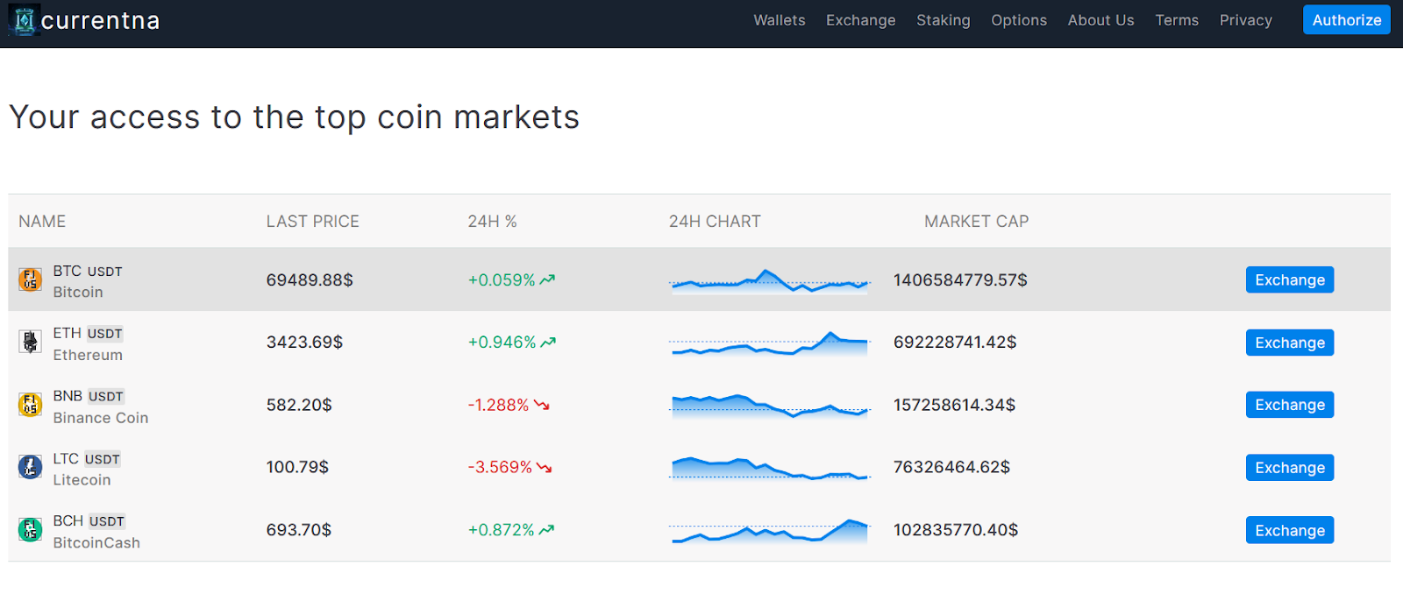Click the Binance Coin name label
Screen dimensions: 1403x601
click(101, 418)
